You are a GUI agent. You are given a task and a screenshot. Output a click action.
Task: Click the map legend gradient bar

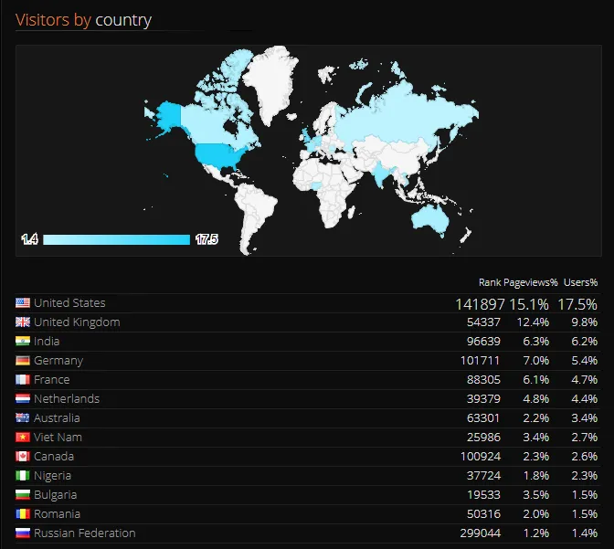tap(116, 239)
